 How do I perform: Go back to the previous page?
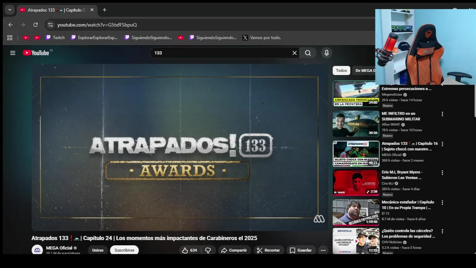point(10,25)
